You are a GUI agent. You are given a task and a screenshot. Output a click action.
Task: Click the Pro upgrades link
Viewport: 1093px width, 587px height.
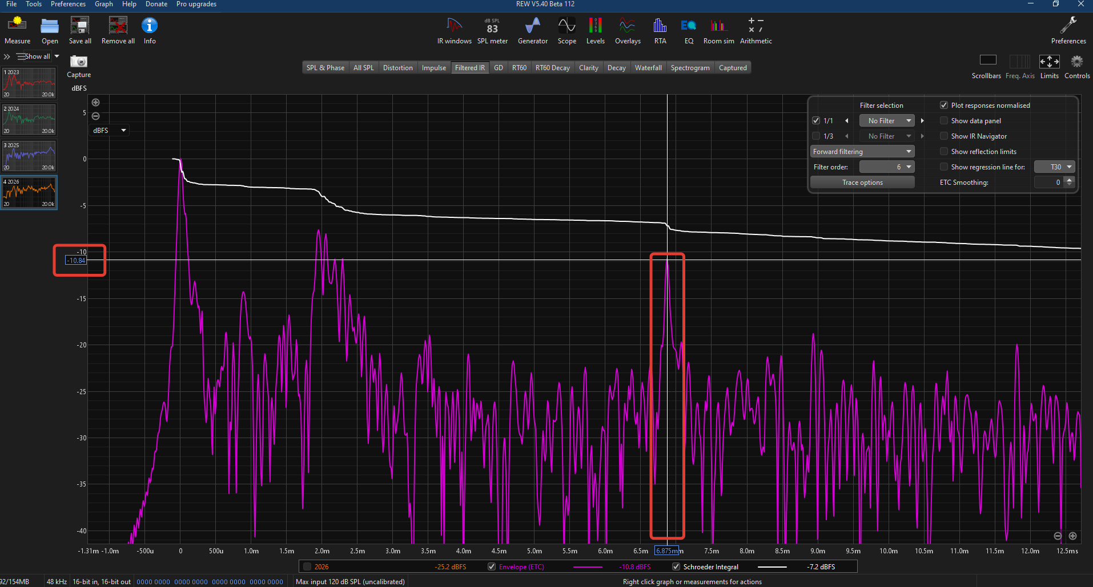pos(196,4)
